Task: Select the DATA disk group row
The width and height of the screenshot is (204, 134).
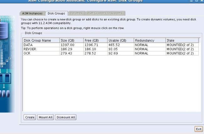Action: (111, 45)
